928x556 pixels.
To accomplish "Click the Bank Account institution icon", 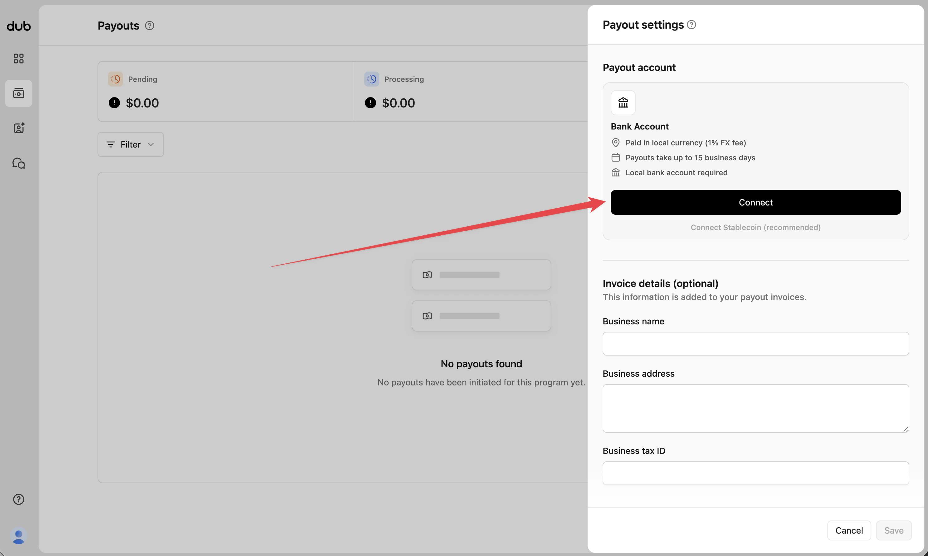I will point(623,102).
